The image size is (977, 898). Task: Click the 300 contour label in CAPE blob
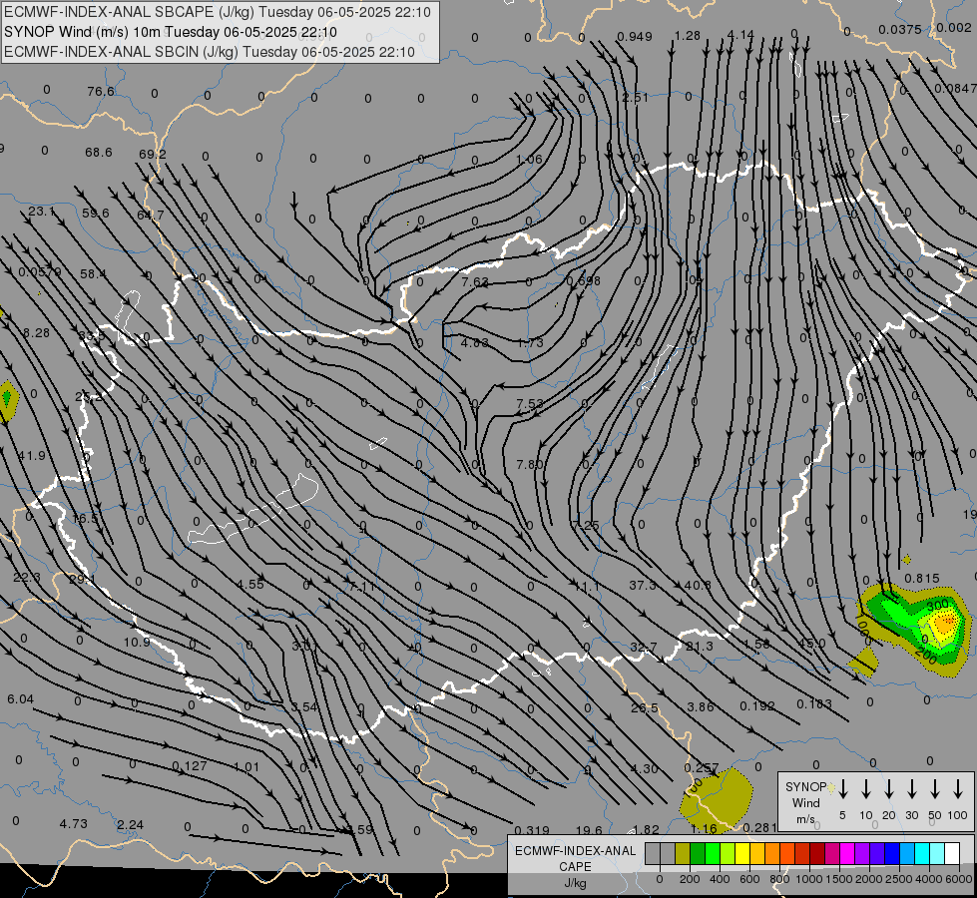[937, 605]
